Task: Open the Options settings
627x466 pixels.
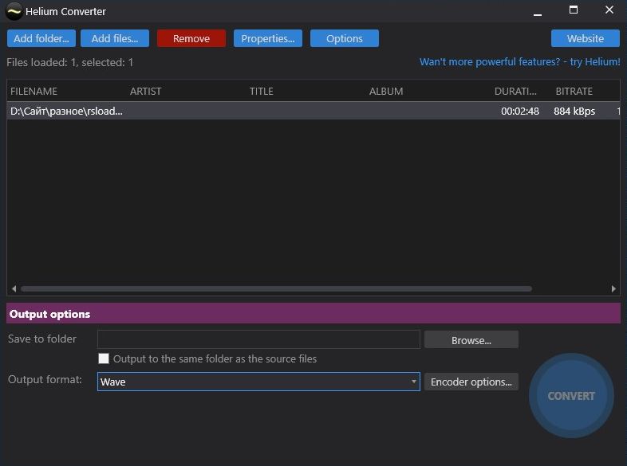Action: click(345, 38)
